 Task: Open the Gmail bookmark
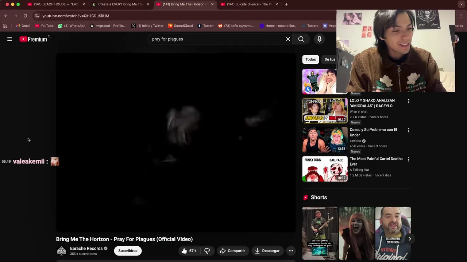pyautogui.click(x=23, y=26)
